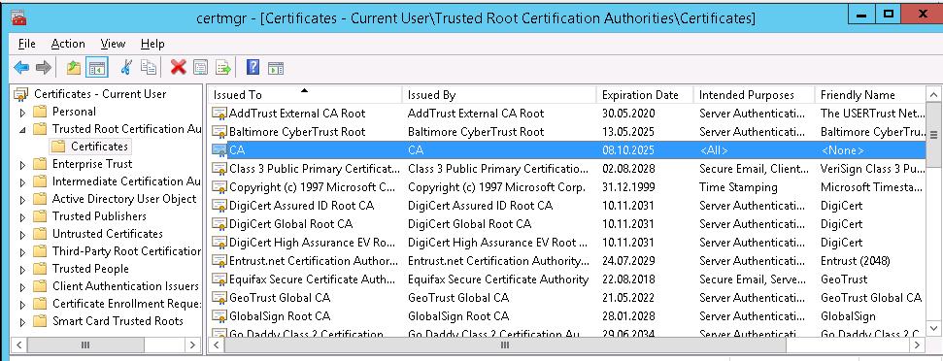943x361 pixels.
Task: Click the Time Stamping intended purpose cell
Action: 738,186
